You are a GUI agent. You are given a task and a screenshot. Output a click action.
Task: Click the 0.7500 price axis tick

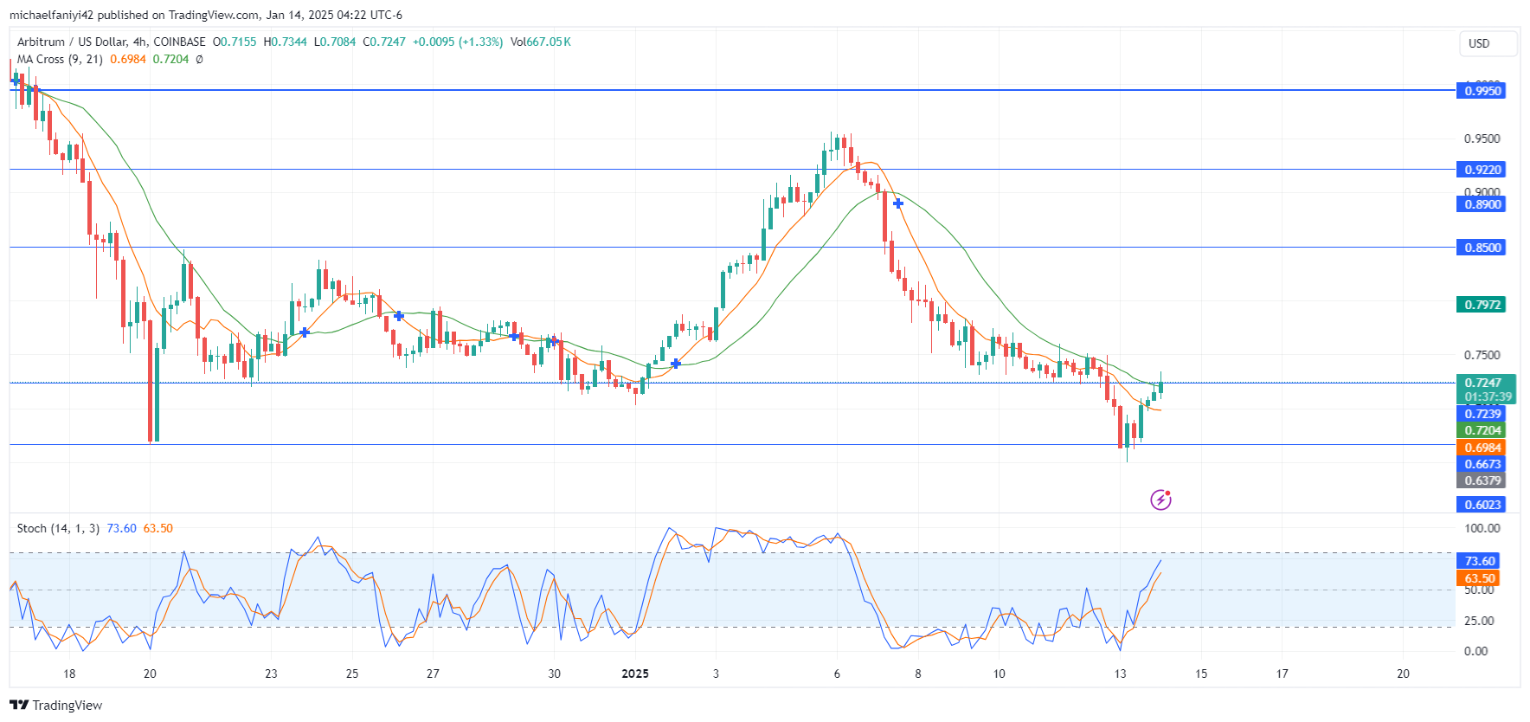[1482, 355]
